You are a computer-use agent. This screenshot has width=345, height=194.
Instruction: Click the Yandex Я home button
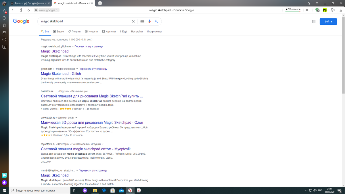[x=21, y=10]
